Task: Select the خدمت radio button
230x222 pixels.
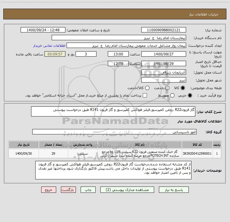Action: (167, 88)
